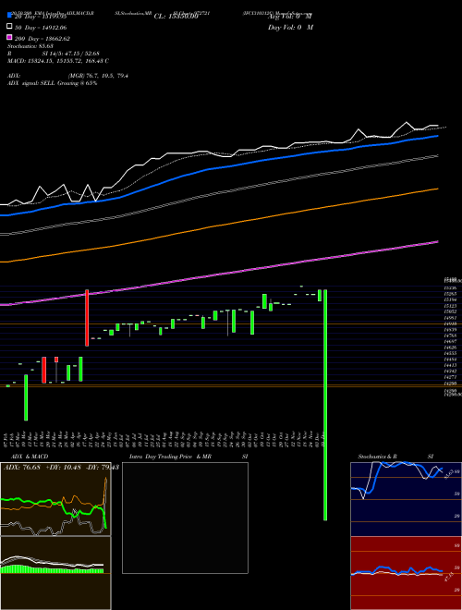Click the long green candle near 10 Mar
The width and height of the screenshot is (462, 610).
coord(26,397)
